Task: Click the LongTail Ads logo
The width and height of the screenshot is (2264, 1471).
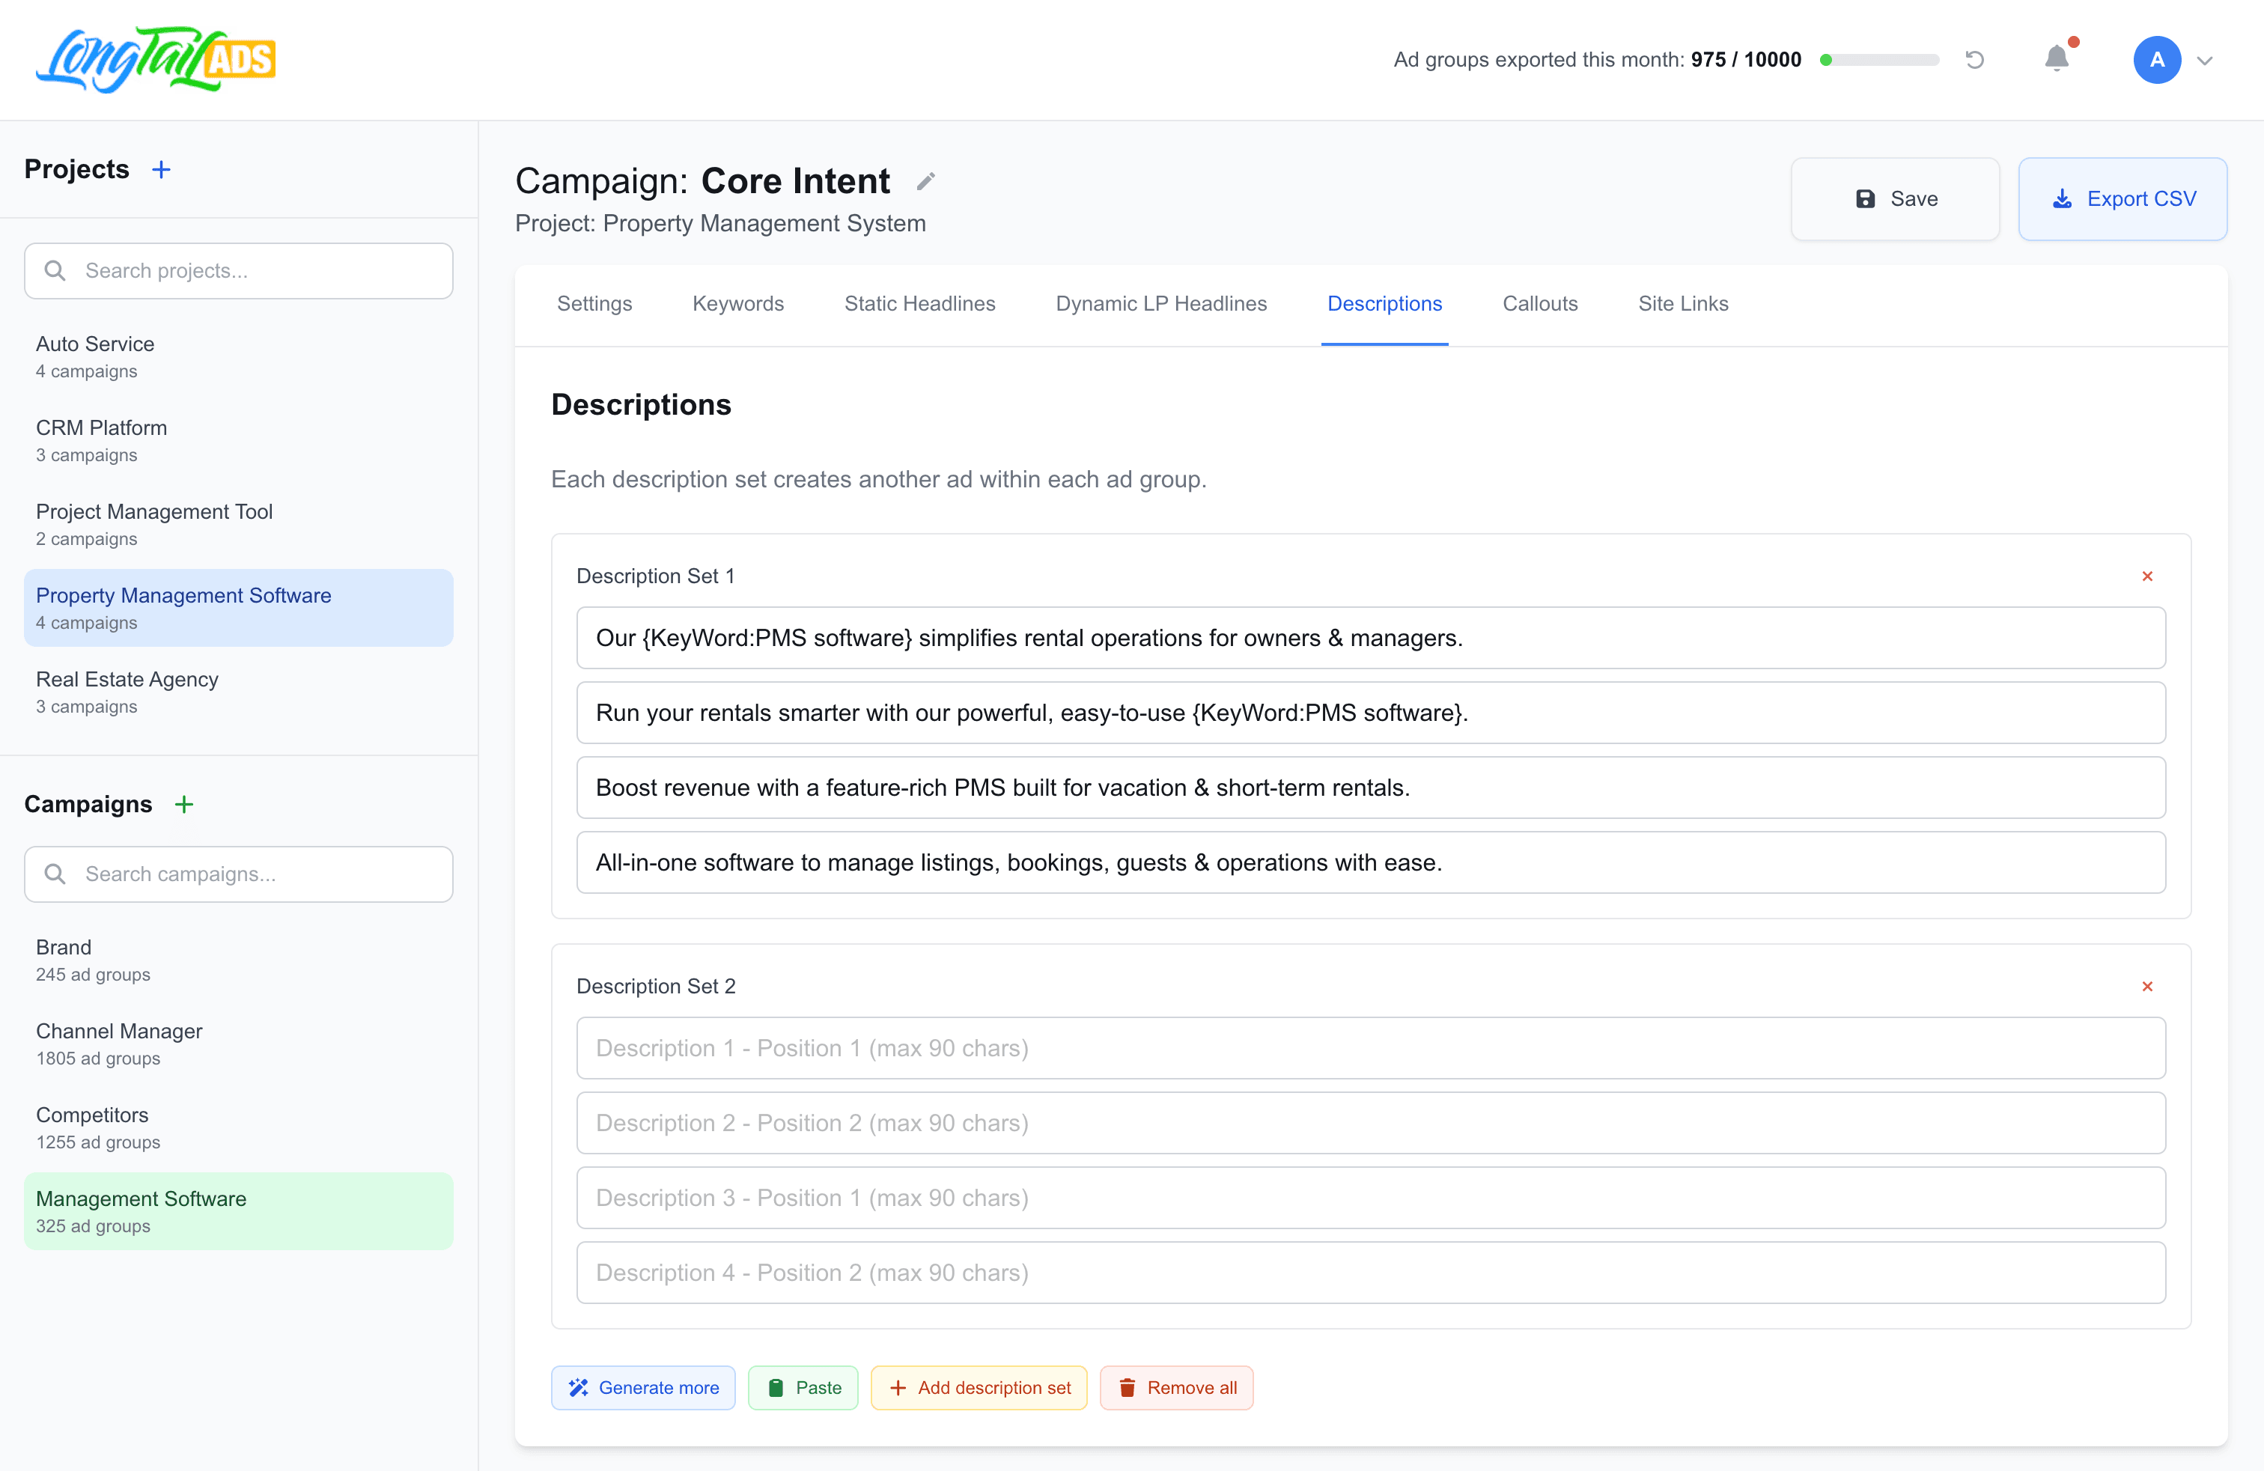Action: [x=156, y=59]
